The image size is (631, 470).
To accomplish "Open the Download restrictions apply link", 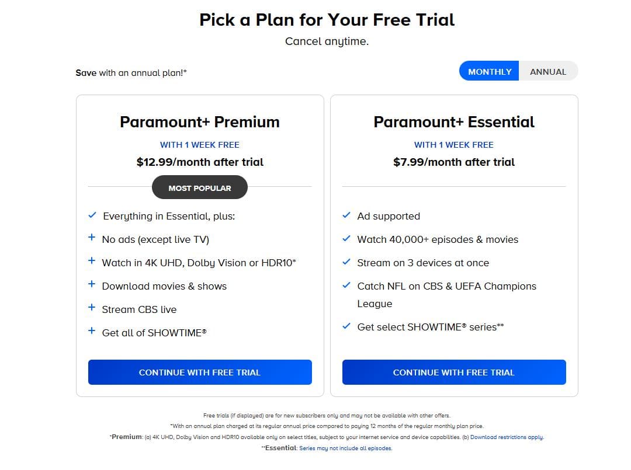I will [507, 437].
